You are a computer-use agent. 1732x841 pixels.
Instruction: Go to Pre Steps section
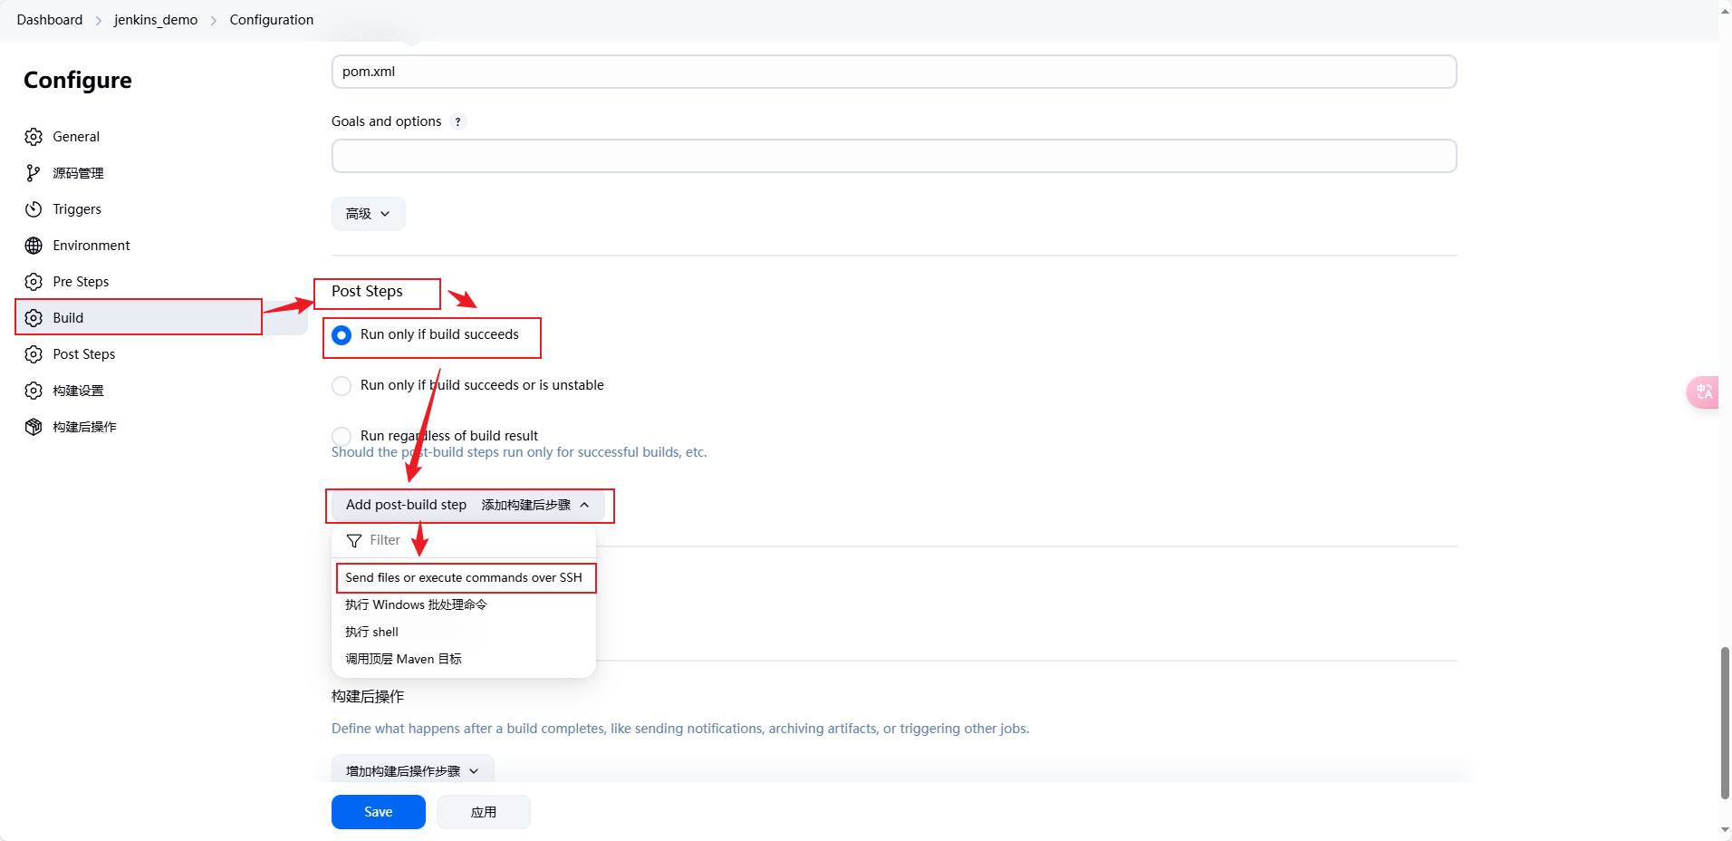coord(81,282)
